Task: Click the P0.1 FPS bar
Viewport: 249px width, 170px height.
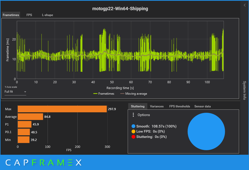Action: pyautogui.click(x=24, y=132)
